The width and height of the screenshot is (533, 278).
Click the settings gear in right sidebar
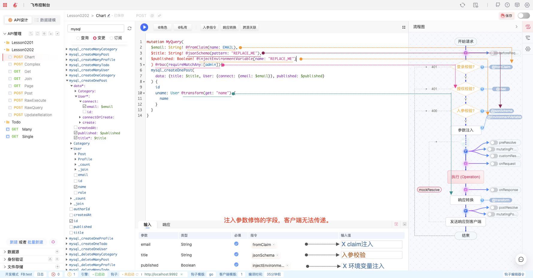tap(528, 49)
